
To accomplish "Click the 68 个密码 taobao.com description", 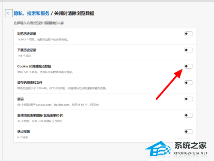I will 58,105.
